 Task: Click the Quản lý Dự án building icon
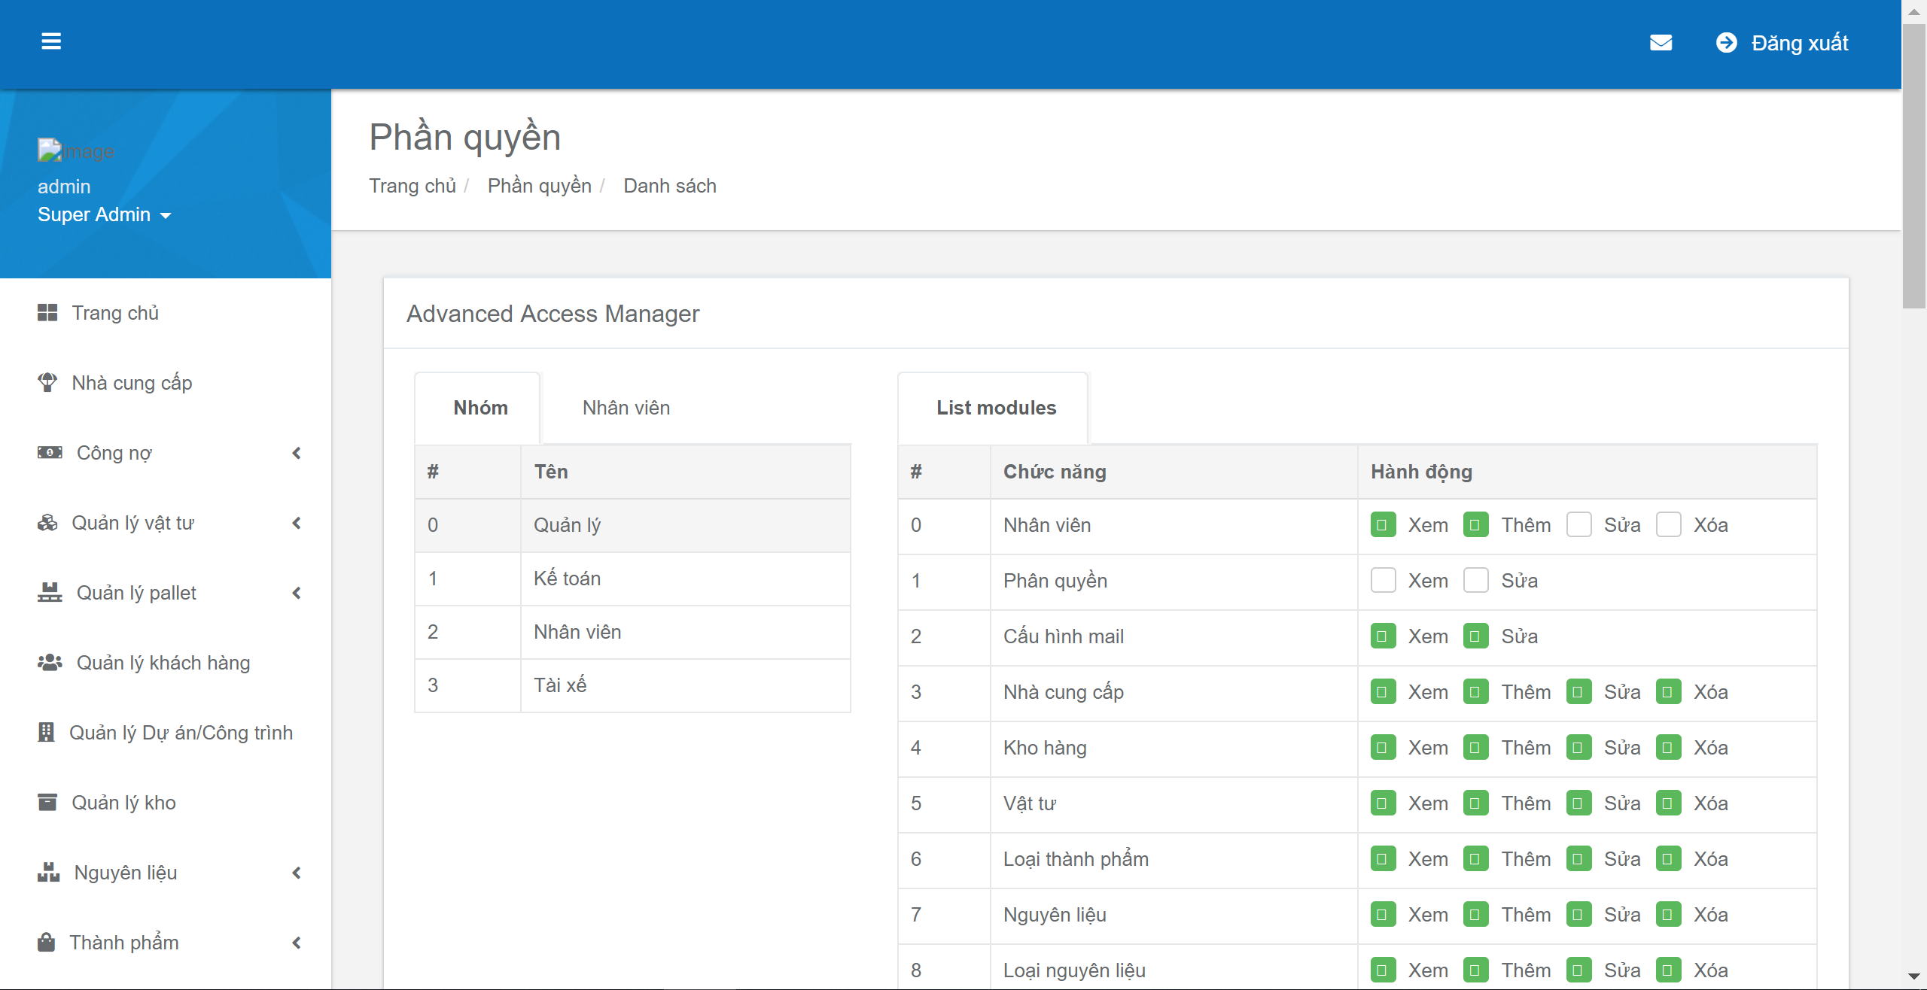click(47, 732)
